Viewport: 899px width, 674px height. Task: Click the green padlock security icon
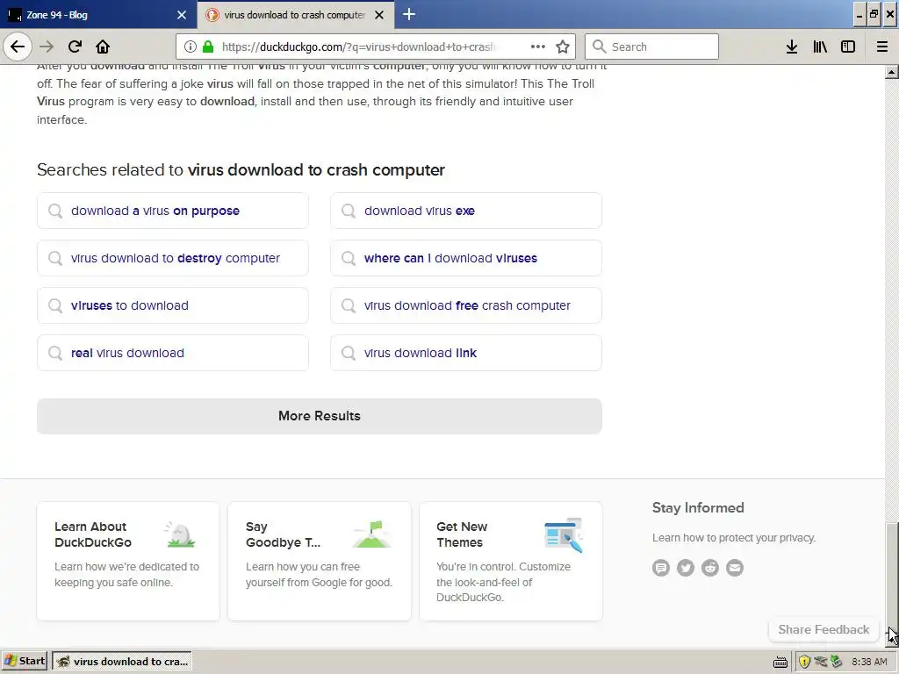[208, 47]
